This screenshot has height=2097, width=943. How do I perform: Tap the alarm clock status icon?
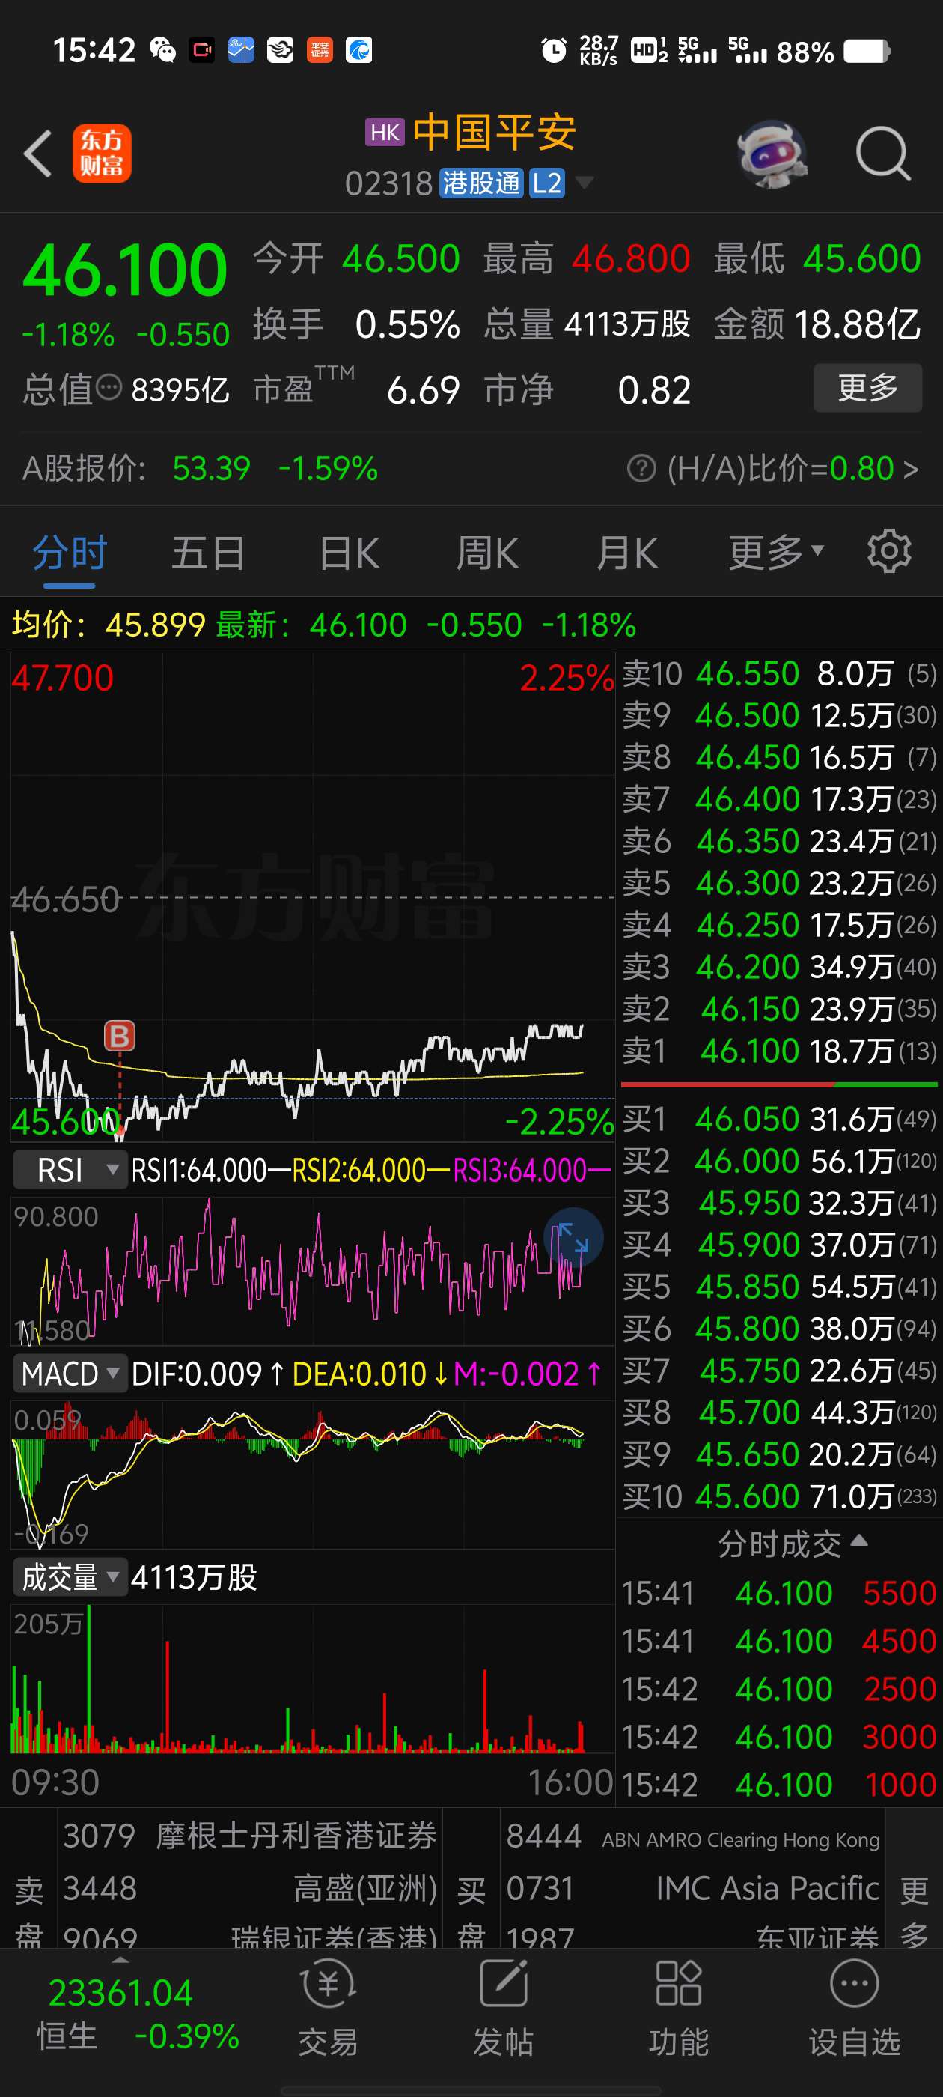click(554, 50)
